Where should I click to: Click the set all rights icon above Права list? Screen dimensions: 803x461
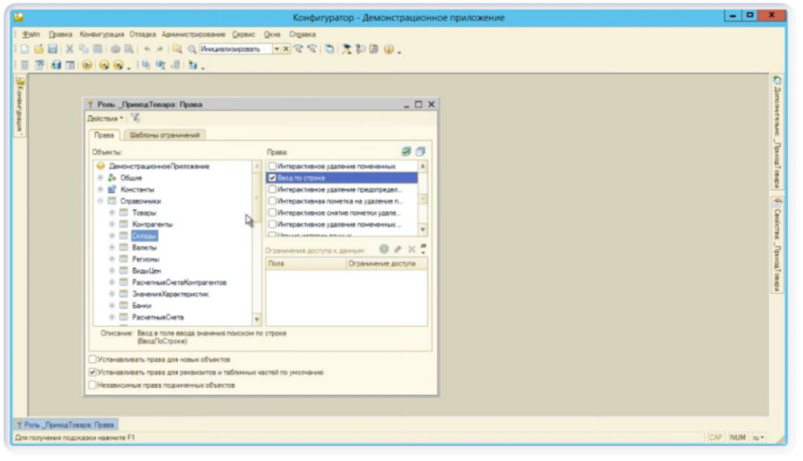tap(406, 151)
